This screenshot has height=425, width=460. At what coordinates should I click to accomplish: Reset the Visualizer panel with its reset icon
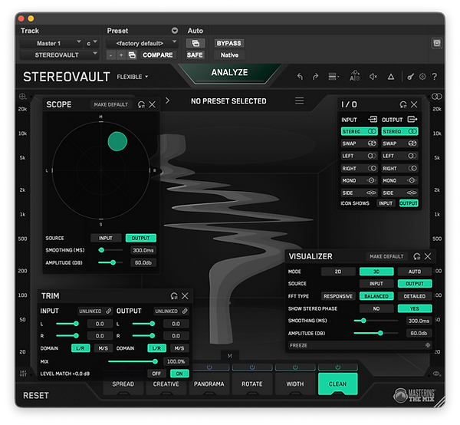tap(417, 256)
